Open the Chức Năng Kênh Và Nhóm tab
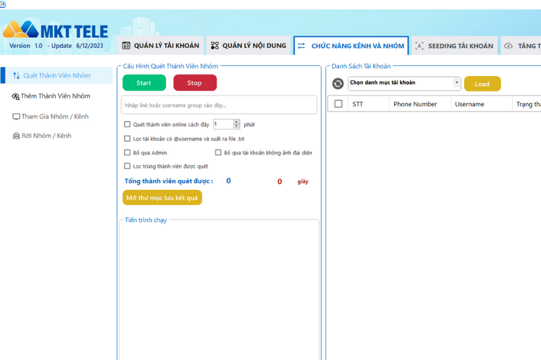This screenshot has height=360, width=541. pyautogui.click(x=351, y=46)
